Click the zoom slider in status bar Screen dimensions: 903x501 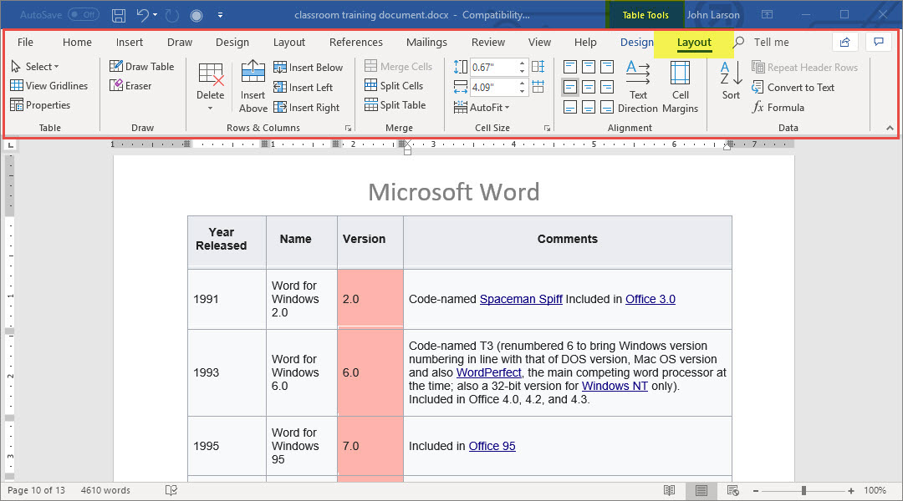pos(804,491)
